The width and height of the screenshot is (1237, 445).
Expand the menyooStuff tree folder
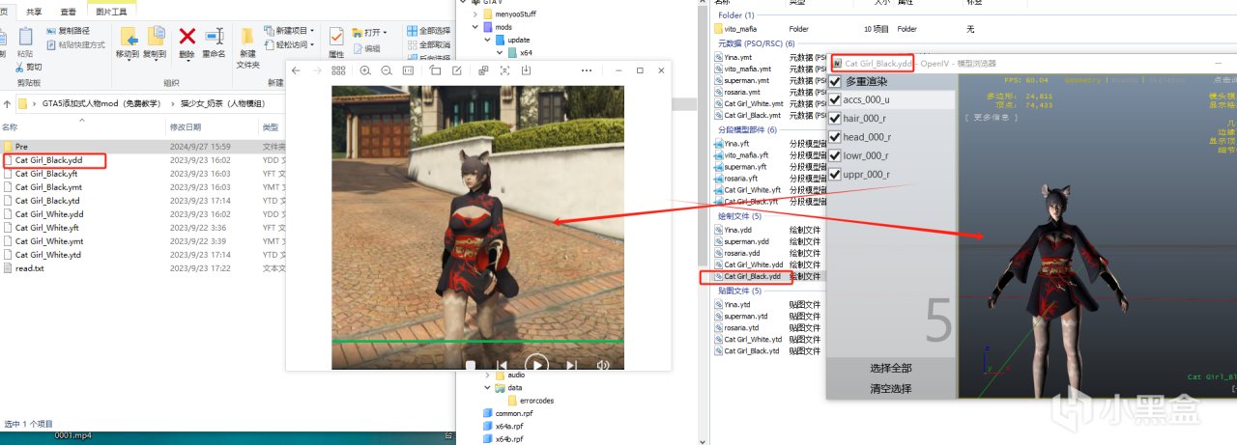pos(475,14)
